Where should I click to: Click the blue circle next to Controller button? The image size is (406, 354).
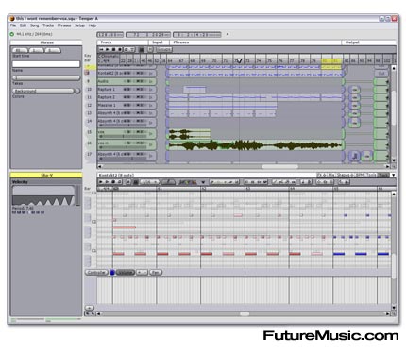[x=112, y=273]
